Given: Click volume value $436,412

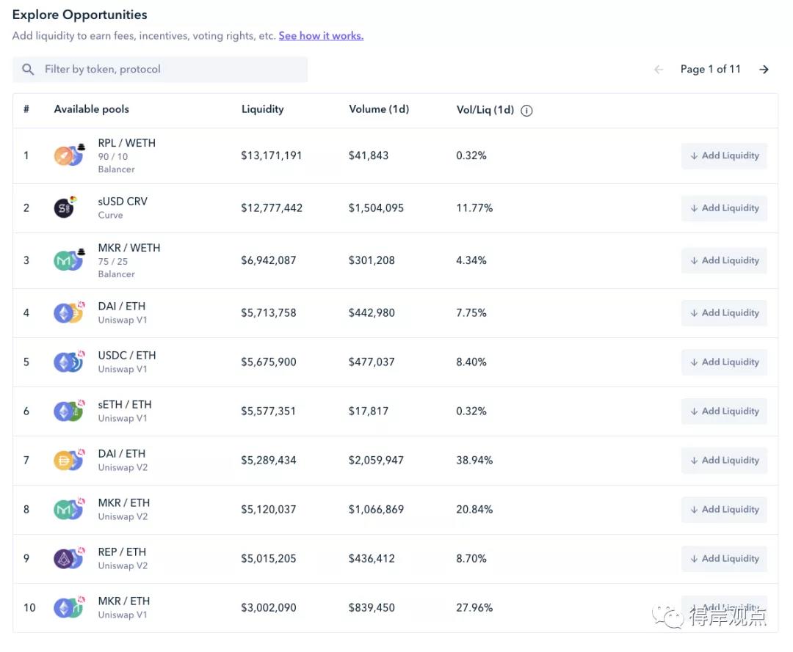Looking at the screenshot, I should coord(372,559).
